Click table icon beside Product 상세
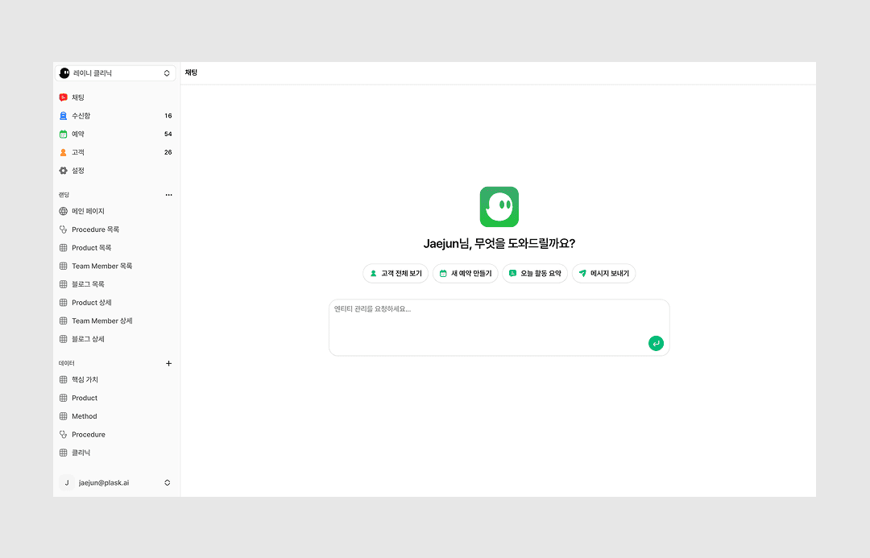Viewport: 870px width, 558px height. pos(64,303)
